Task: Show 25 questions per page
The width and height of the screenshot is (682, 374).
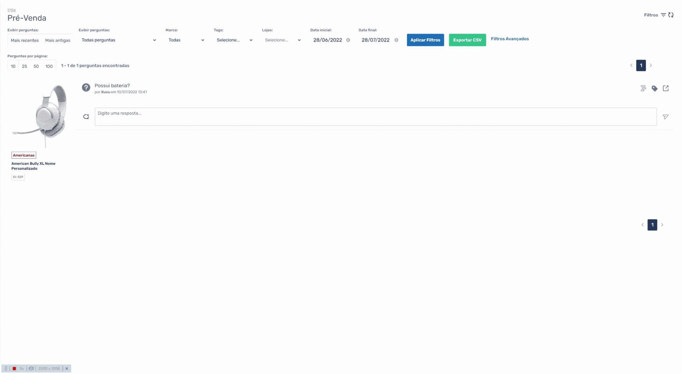Action: (x=25, y=66)
